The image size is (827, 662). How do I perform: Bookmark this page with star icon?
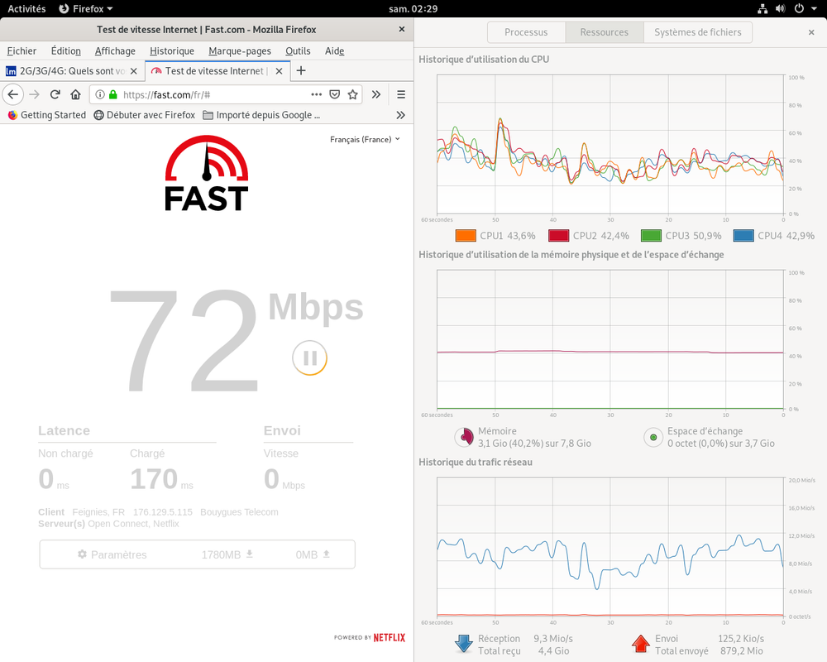coord(353,94)
